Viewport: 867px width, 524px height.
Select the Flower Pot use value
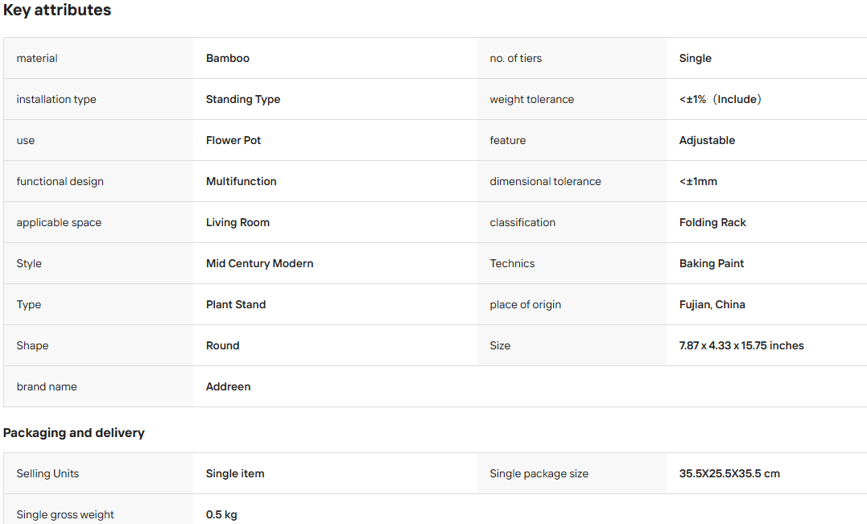[x=233, y=140]
